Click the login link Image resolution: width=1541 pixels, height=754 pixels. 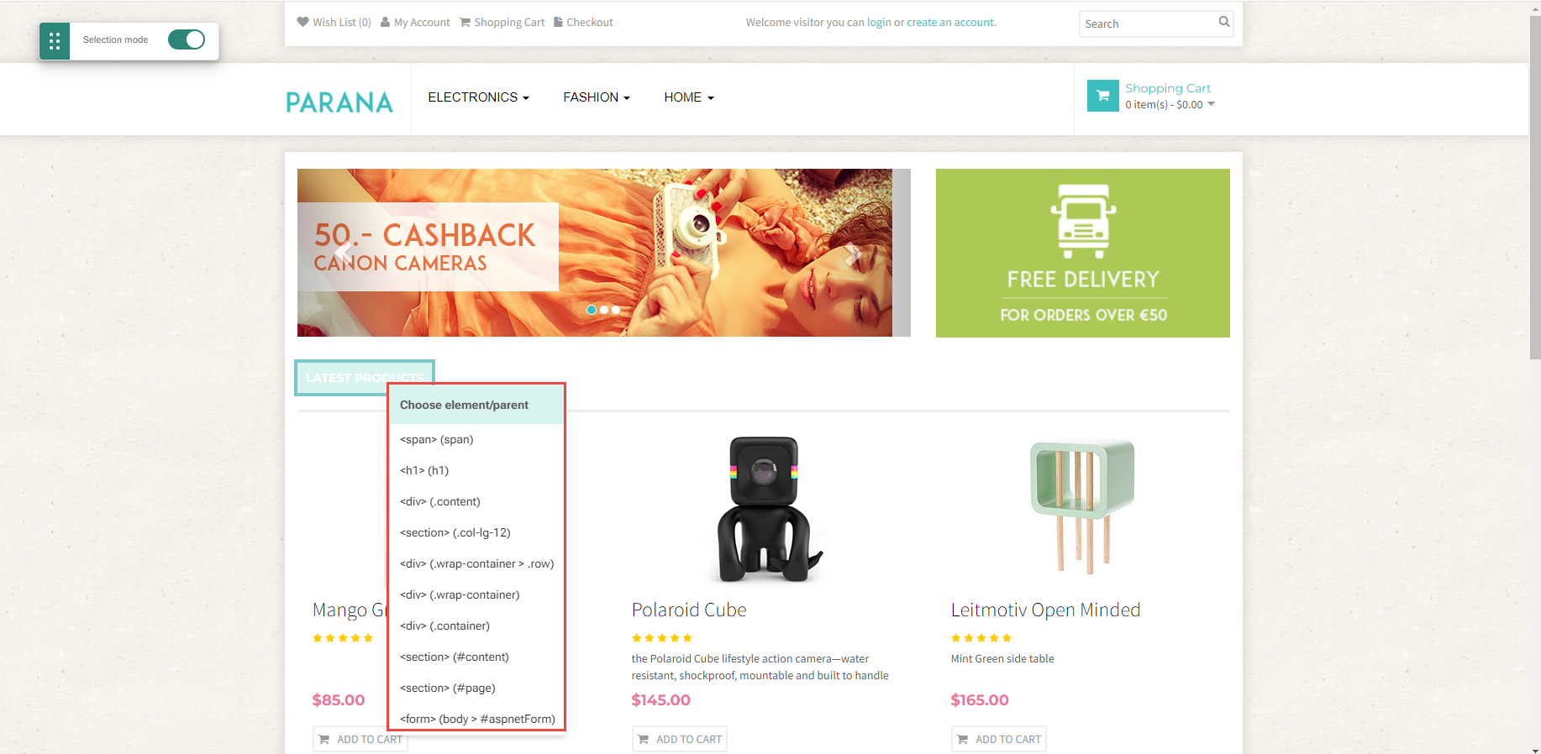(x=879, y=23)
